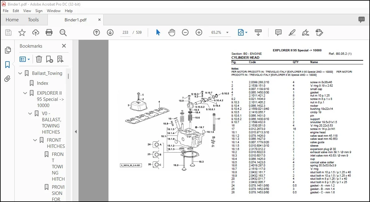
Task: Print the document
Action: pyautogui.click(x=49, y=32)
